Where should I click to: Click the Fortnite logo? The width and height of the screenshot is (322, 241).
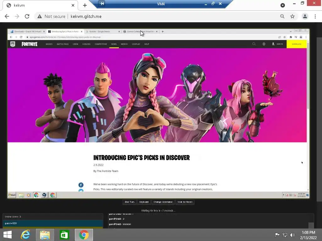[30, 44]
